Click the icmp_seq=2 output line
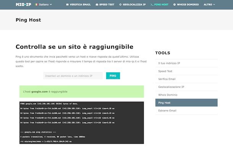Screen dimensions: 233x151 click(x=67, y=113)
